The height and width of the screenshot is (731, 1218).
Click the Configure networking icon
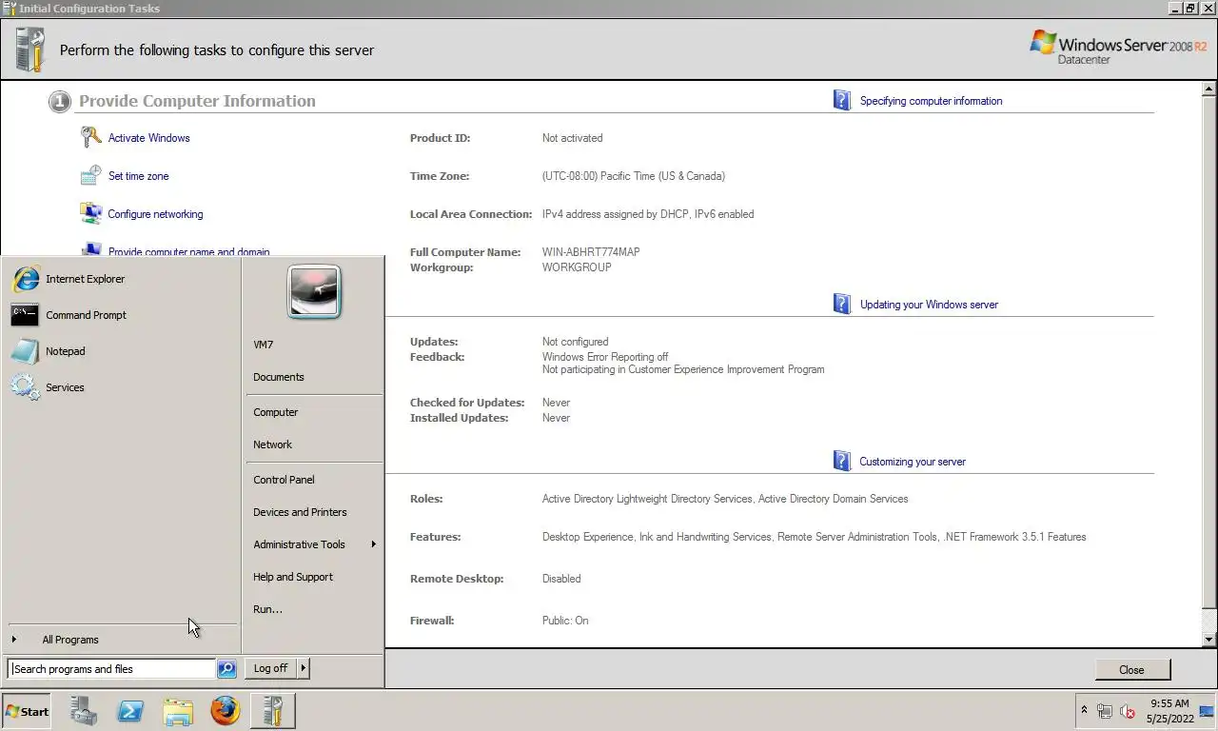point(91,213)
